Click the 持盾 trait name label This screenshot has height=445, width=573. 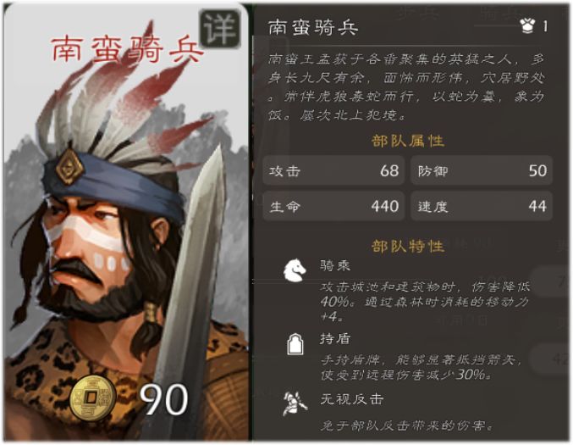335,339
